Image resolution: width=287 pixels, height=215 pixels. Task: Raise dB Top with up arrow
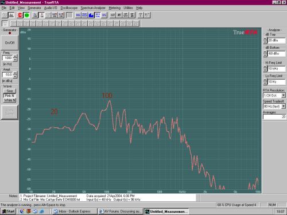[x=265, y=38]
